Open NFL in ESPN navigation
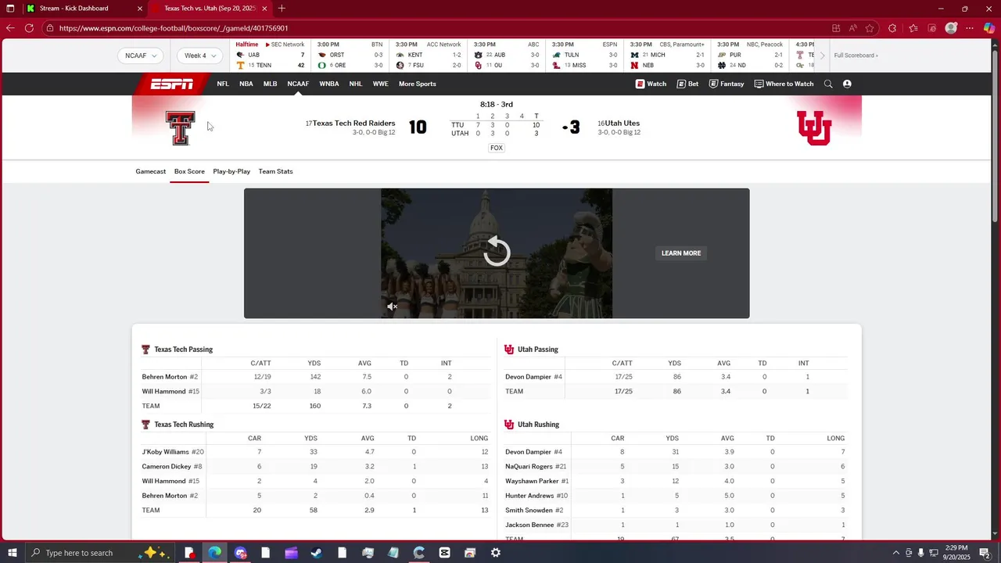 (223, 84)
